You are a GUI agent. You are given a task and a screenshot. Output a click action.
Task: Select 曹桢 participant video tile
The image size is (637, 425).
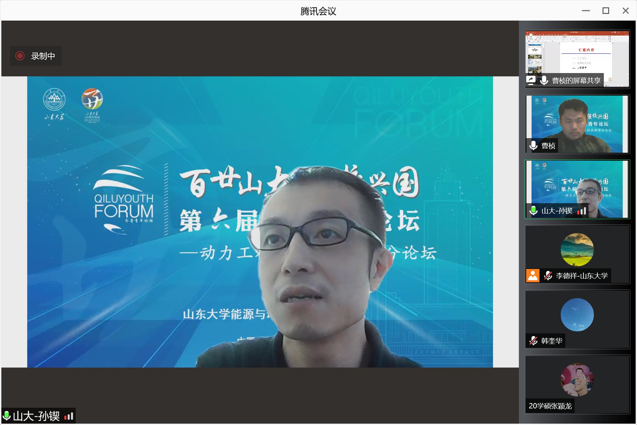(x=577, y=124)
